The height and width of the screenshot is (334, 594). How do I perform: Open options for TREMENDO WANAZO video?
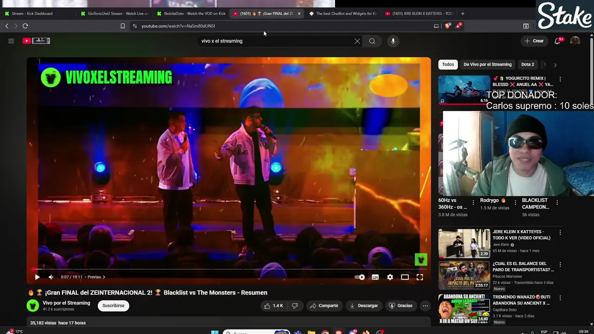click(x=560, y=298)
